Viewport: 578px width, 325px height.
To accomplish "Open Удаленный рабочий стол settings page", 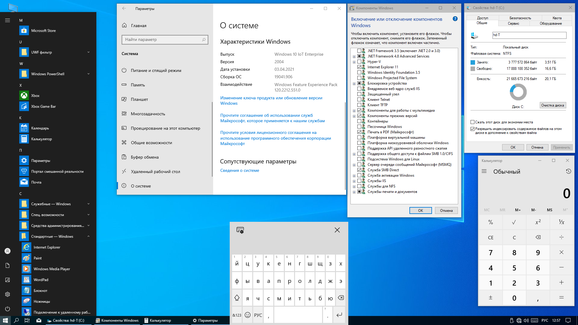I will (165, 172).
